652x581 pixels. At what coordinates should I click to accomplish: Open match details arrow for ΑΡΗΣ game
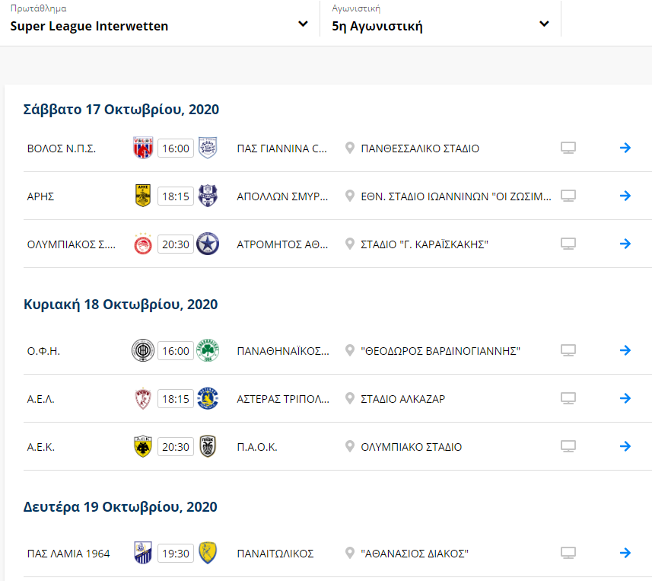tap(625, 196)
